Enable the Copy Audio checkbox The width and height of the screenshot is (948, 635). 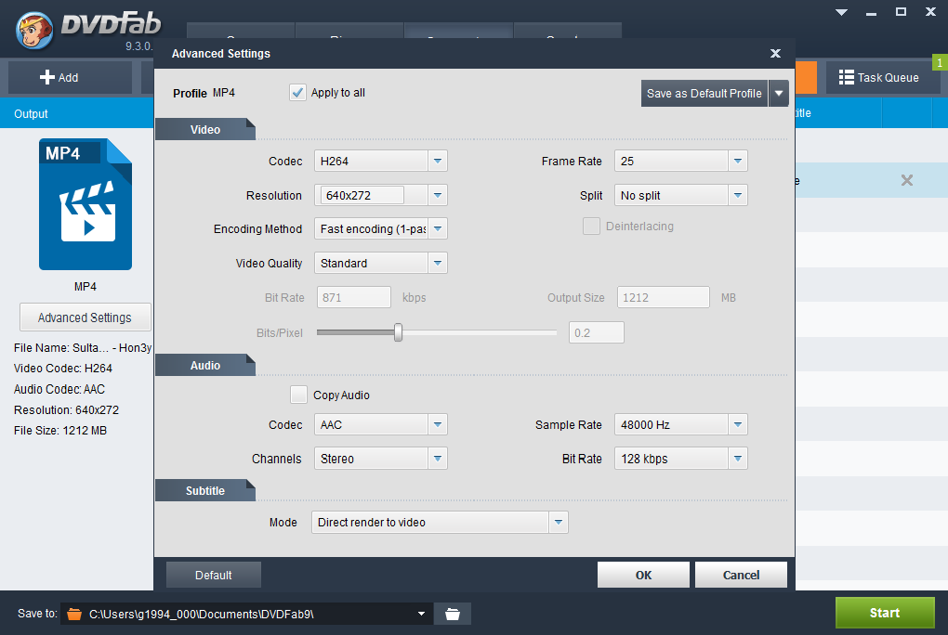pyautogui.click(x=298, y=395)
